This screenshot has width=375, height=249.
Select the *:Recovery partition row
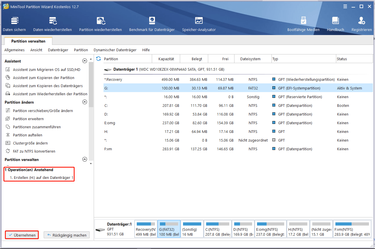click(238, 80)
